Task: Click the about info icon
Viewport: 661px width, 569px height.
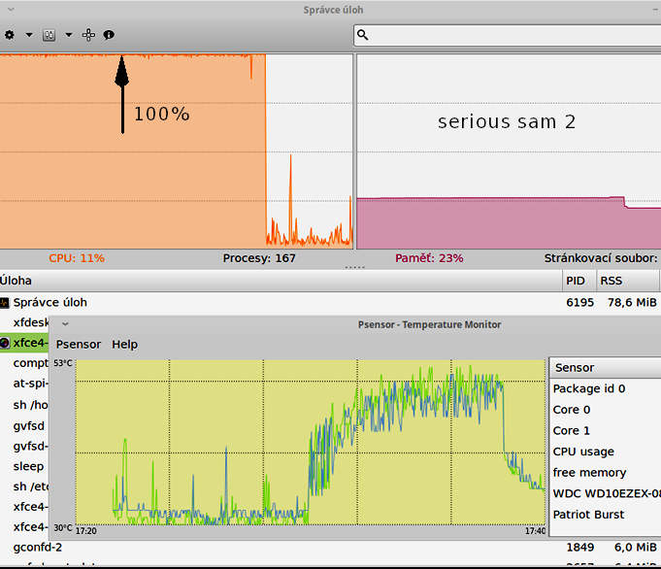Action: pyautogui.click(x=109, y=35)
